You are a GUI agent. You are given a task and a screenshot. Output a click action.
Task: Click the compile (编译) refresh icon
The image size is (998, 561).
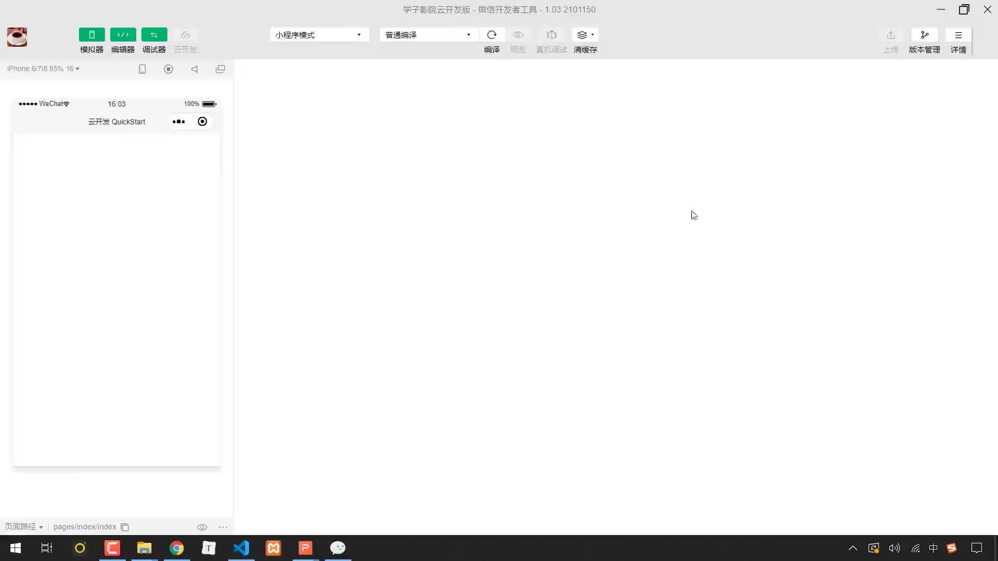(x=492, y=35)
